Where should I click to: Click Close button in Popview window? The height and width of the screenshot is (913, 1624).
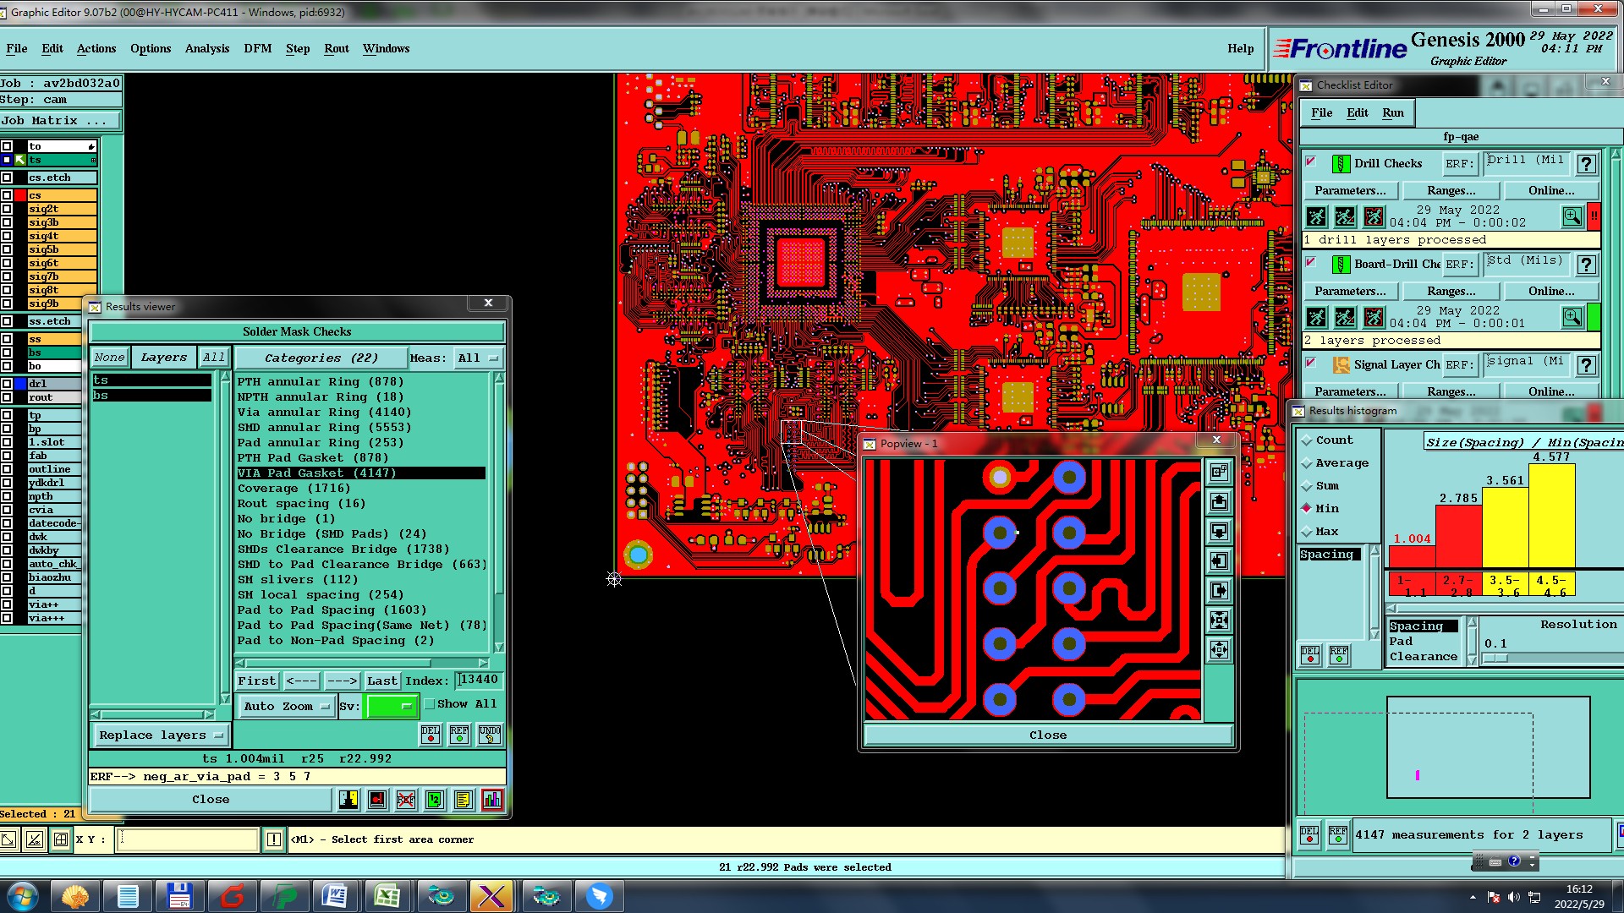(1047, 735)
